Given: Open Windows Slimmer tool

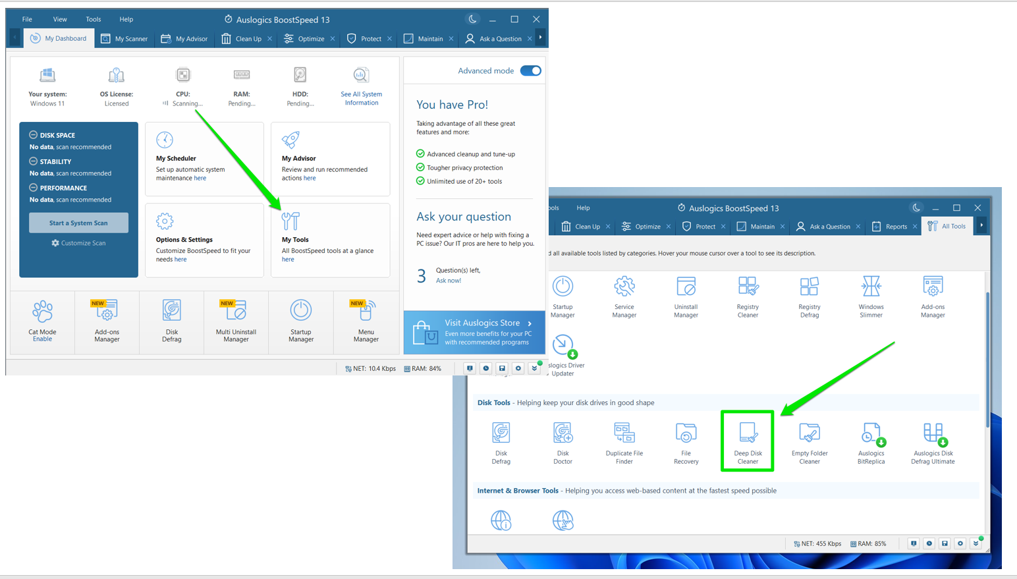Looking at the screenshot, I should pyautogui.click(x=871, y=296).
